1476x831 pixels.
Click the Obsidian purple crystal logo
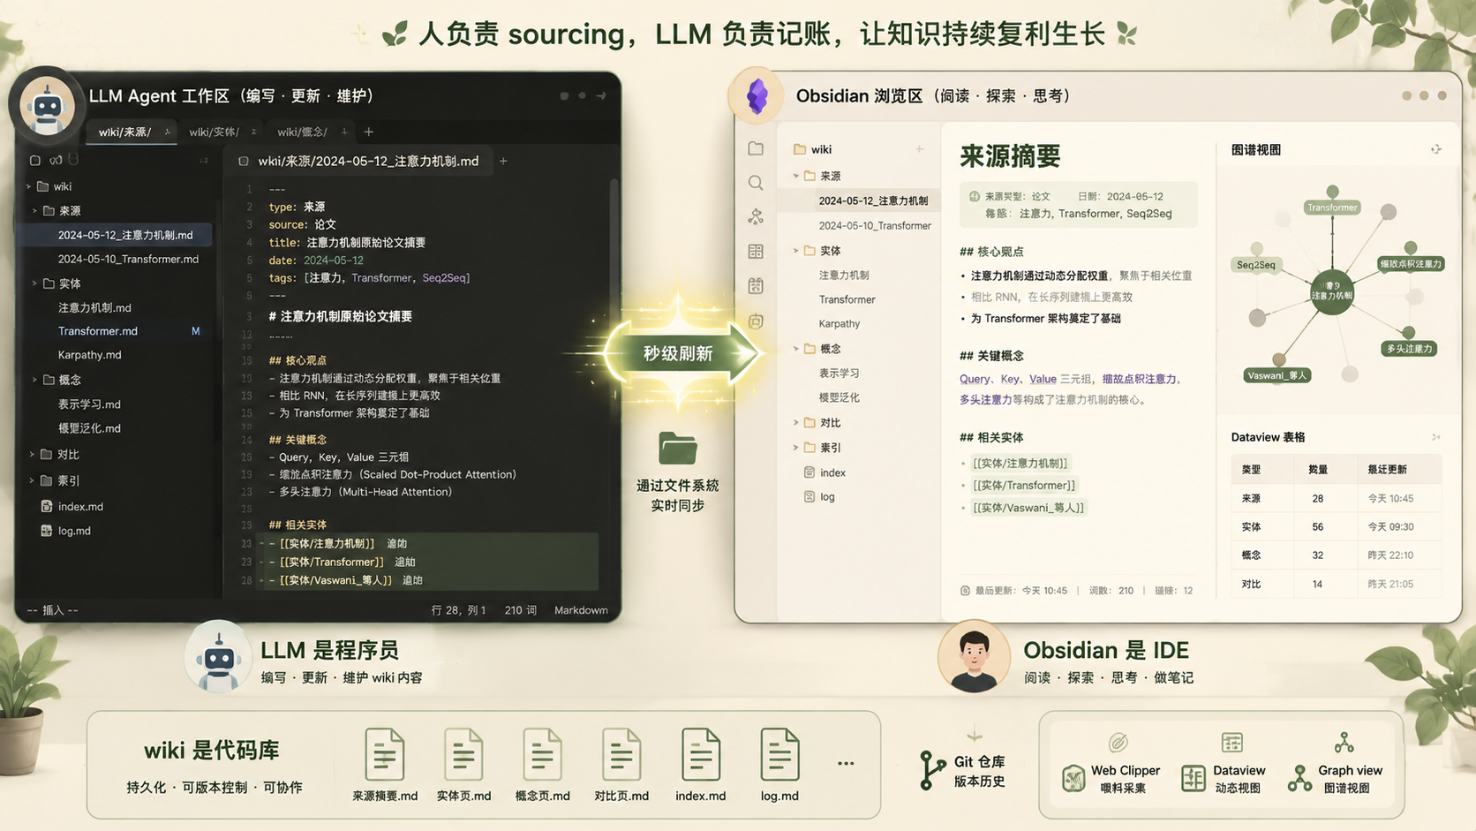[x=757, y=96]
